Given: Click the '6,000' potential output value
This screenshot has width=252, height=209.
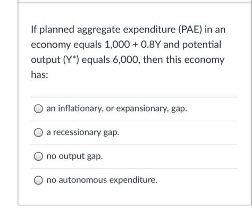Looking at the screenshot, I should pos(125,60).
